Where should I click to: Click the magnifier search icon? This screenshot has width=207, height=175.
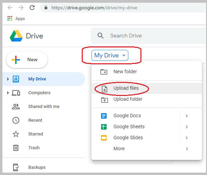(x=100, y=36)
